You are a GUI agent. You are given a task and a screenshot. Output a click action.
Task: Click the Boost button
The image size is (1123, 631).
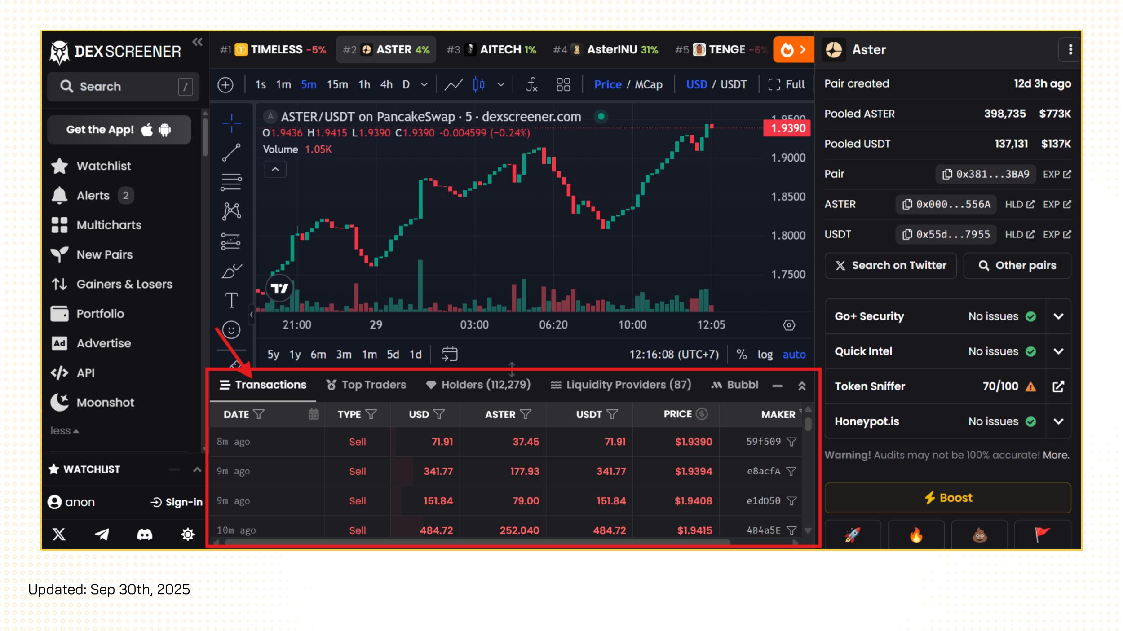point(948,498)
